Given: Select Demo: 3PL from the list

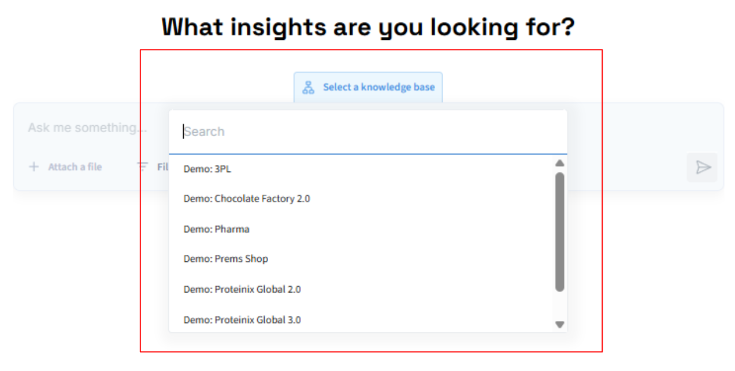Looking at the screenshot, I should point(207,169).
